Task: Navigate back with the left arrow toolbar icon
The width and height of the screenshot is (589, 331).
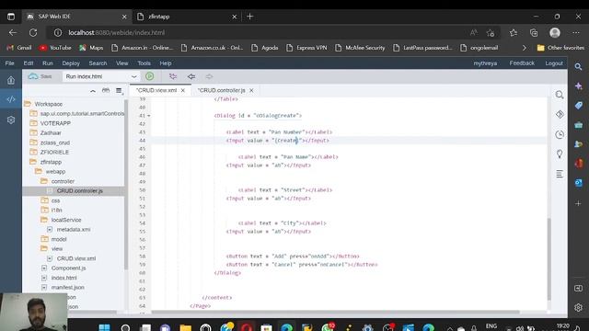Action: (x=191, y=76)
